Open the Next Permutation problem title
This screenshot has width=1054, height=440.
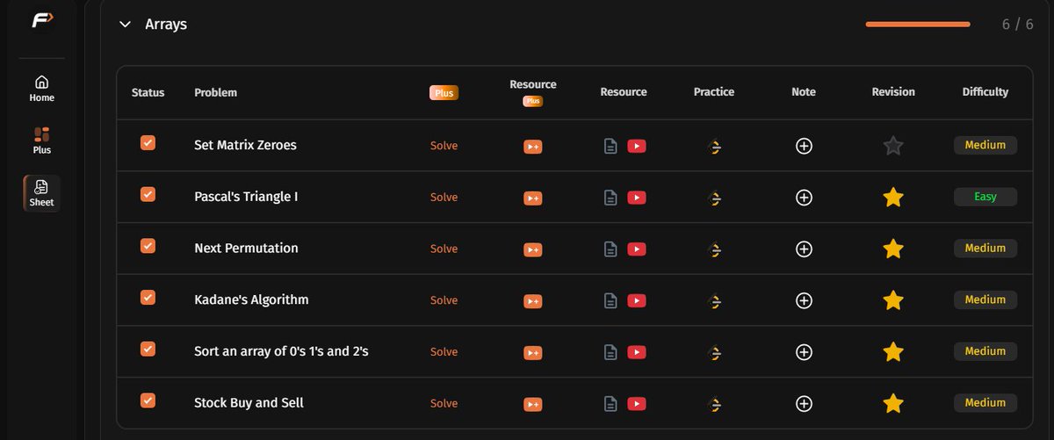pos(246,248)
